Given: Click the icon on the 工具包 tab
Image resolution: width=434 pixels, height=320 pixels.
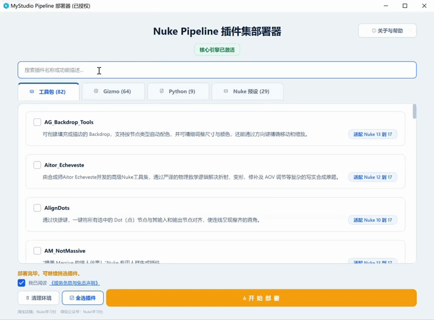Looking at the screenshot, I should (x=32, y=91).
